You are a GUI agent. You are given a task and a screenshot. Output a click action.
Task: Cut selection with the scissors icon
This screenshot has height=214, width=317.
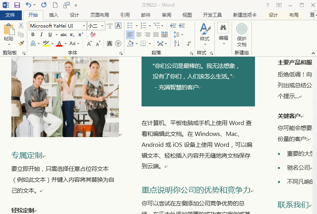pos(21,26)
